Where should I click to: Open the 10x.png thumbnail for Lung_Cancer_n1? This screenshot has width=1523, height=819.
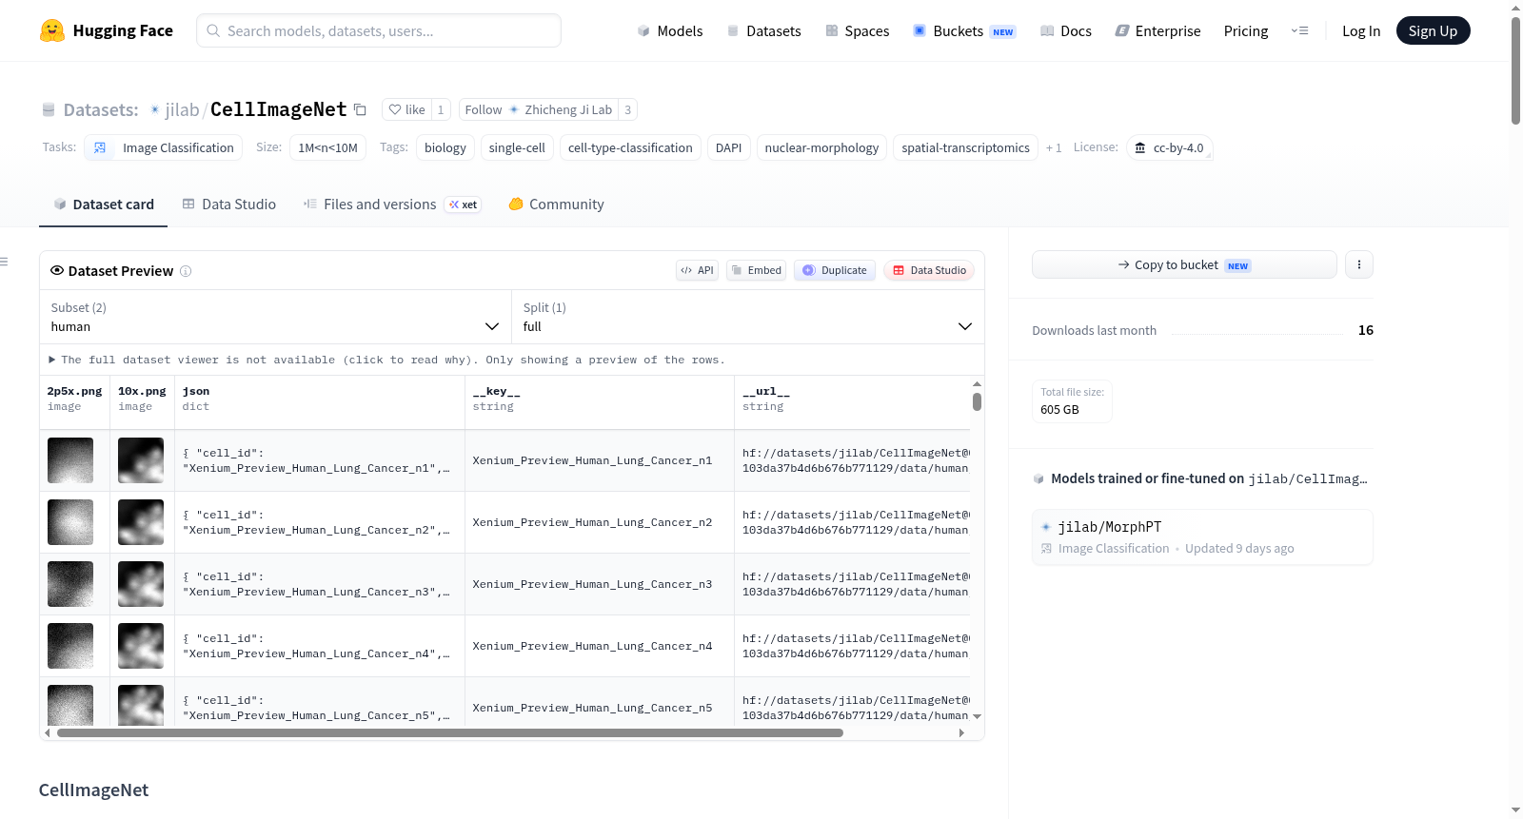pyautogui.click(x=141, y=460)
